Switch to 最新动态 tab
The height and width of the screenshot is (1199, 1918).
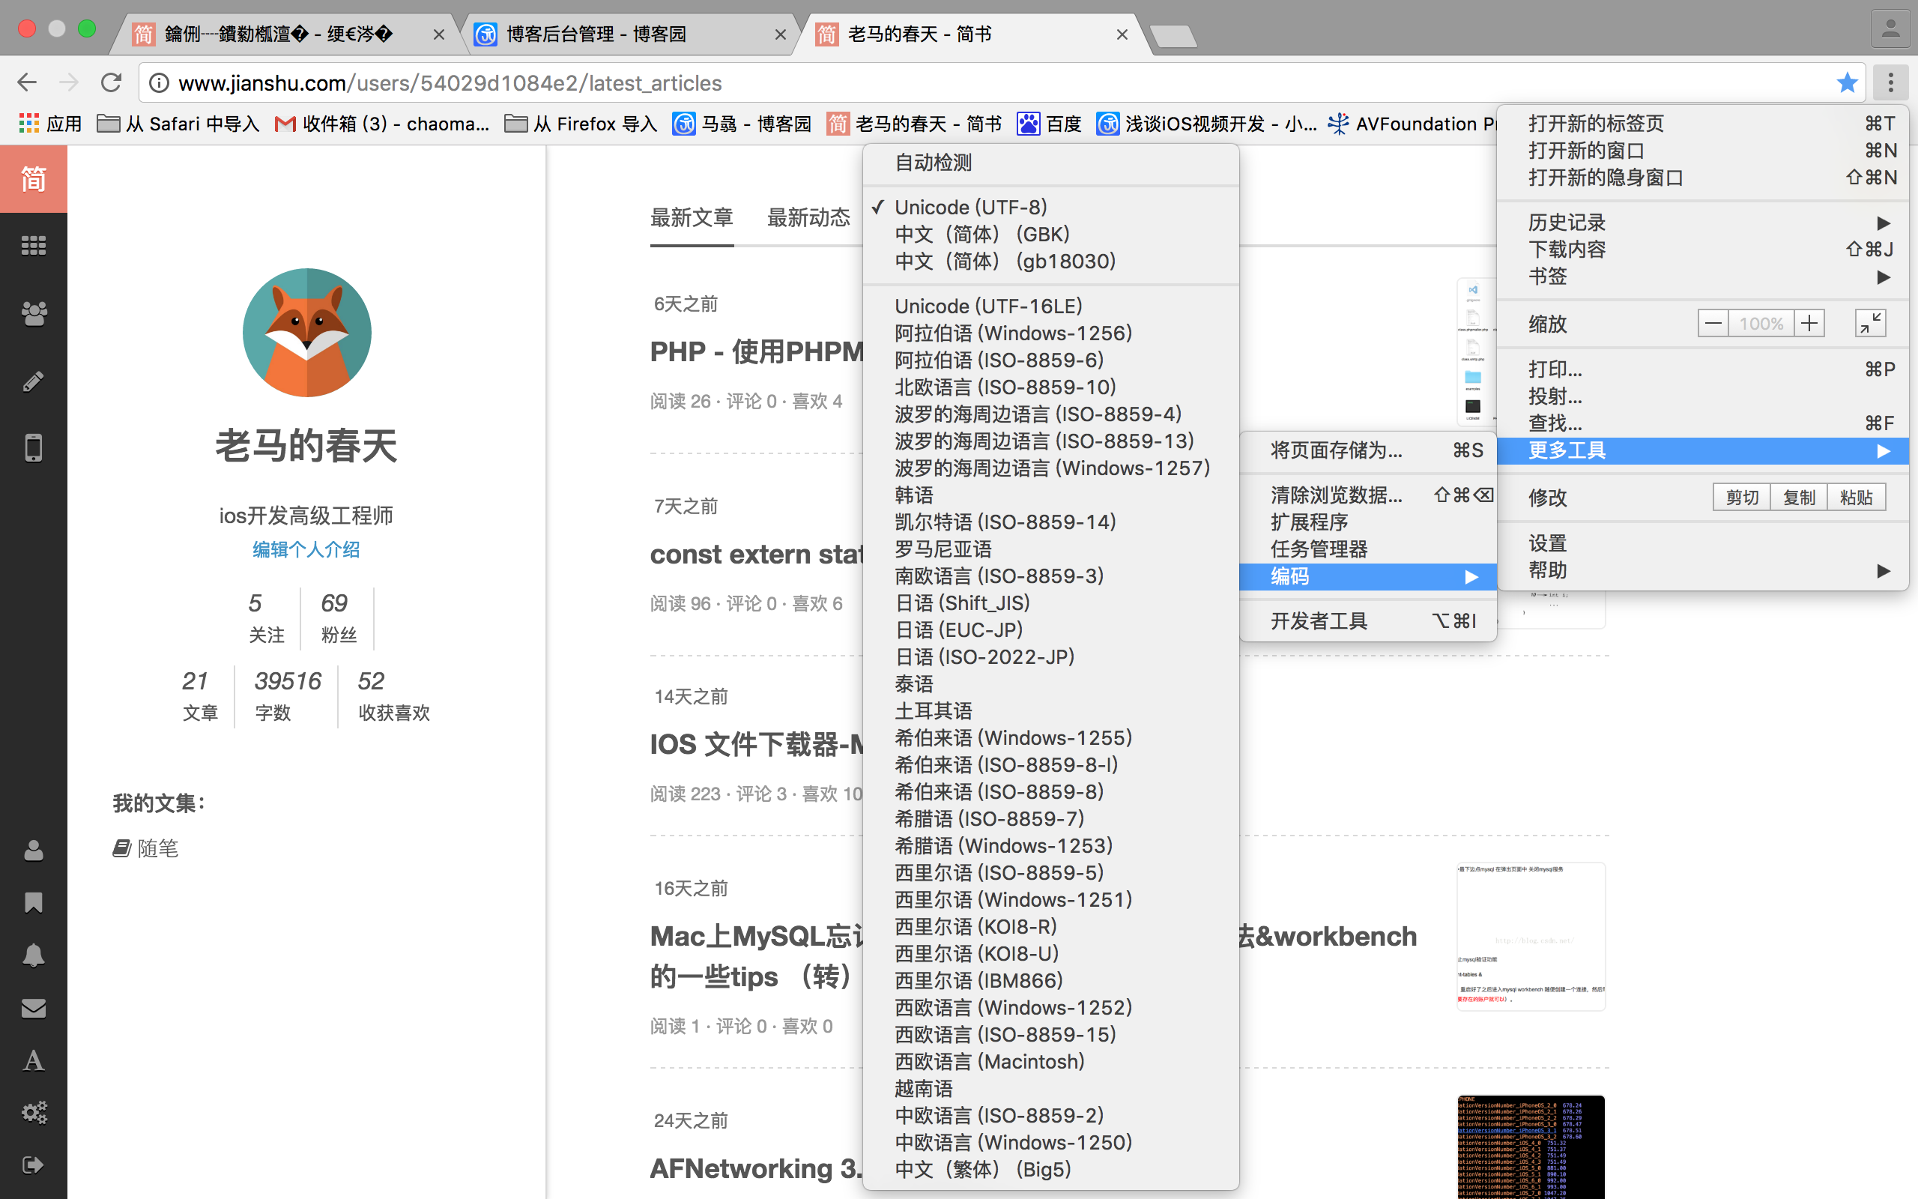(x=808, y=217)
